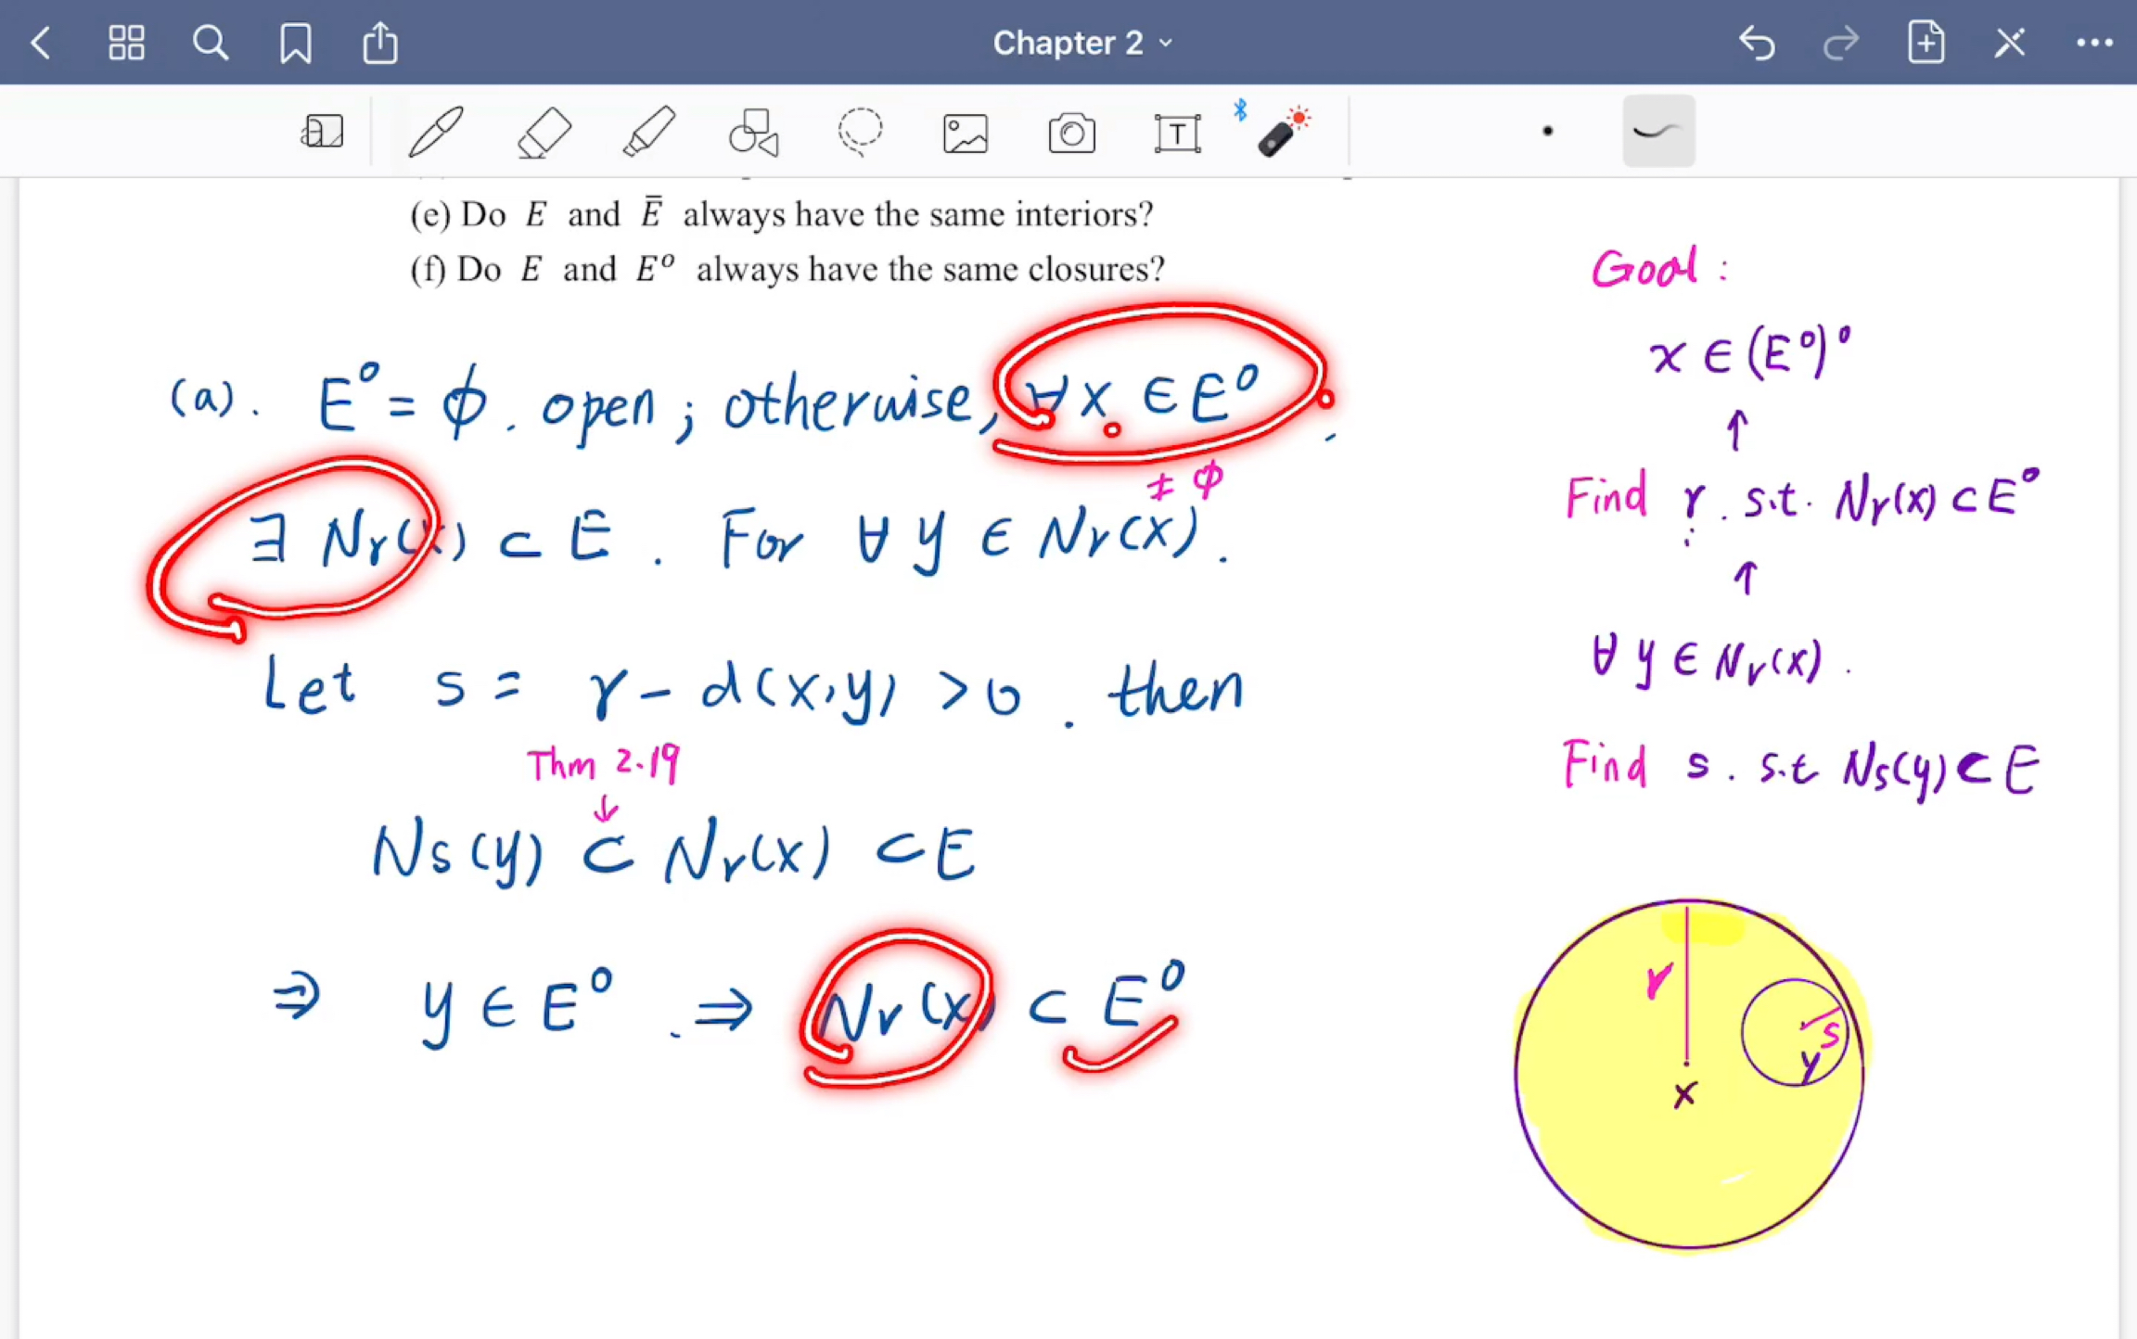Toggle the Laser pointer tool
This screenshot has width=2137, height=1339.
pyautogui.click(x=1282, y=132)
